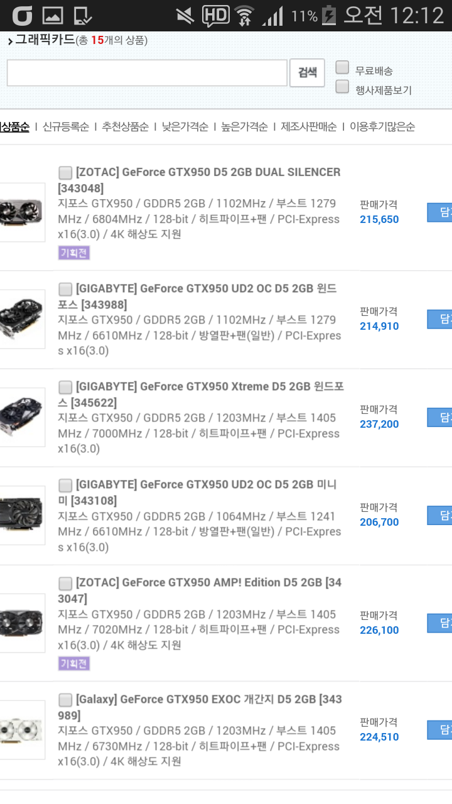Open the white Galaxy EXOC card thumbnail
Image resolution: width=452 pixels, height=804 pixels.
(21, 730)
